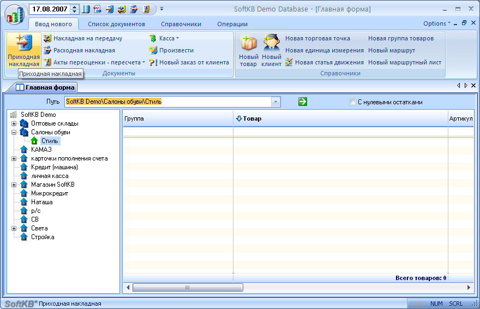480x309 pixels.
Task: Add a Новый товар
Action: click(x=248, y=51)
